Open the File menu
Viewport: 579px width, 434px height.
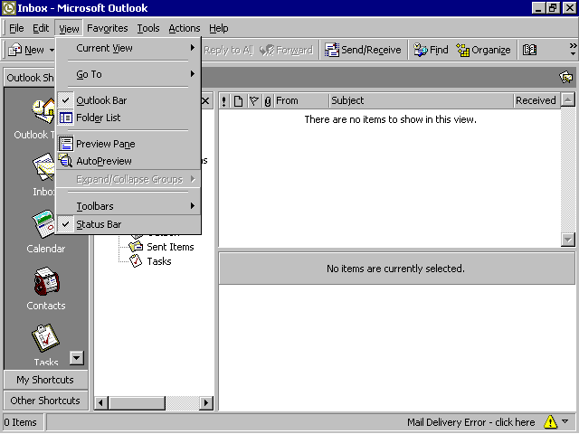point(16,28)
